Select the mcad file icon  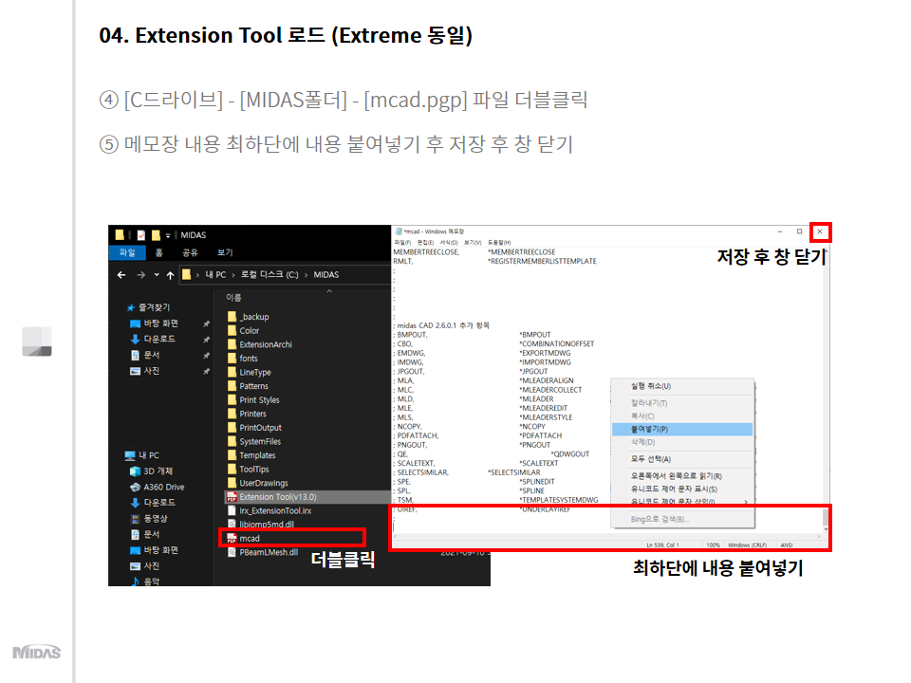(232, 539)
